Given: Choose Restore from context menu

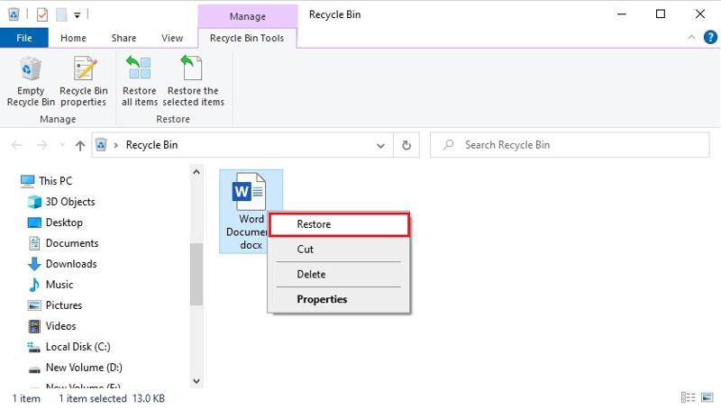Looking at the screenshot, I should tap(339, 224).
